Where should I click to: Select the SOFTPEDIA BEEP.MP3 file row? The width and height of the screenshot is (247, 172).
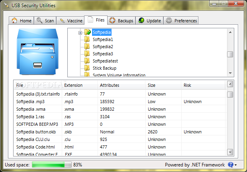120,124
